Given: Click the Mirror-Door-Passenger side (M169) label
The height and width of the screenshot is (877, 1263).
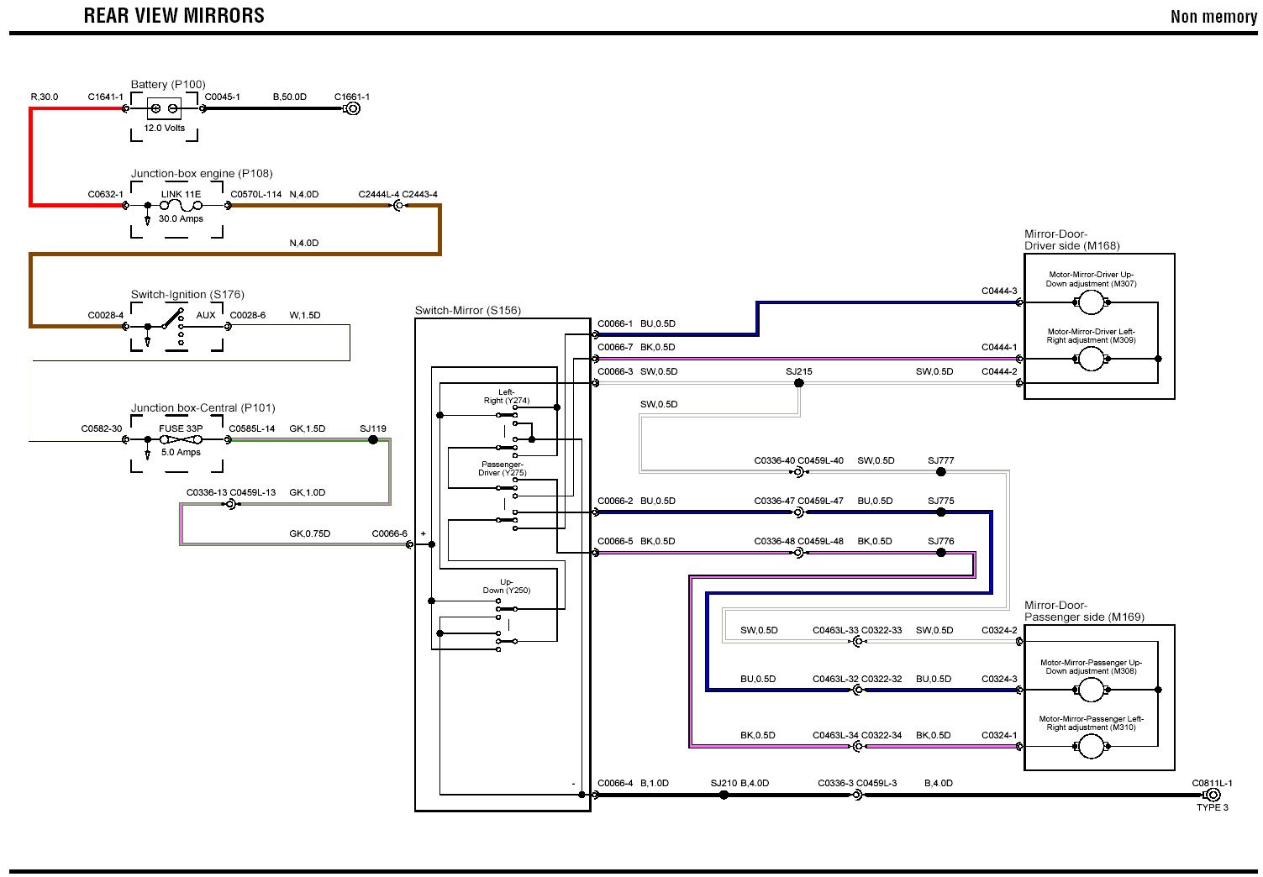Looking at the screenshot, I should coord(1083,612).
